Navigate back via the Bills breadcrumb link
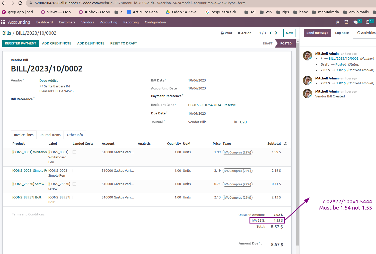Viewport: 376px width, 254px height. 7,33
